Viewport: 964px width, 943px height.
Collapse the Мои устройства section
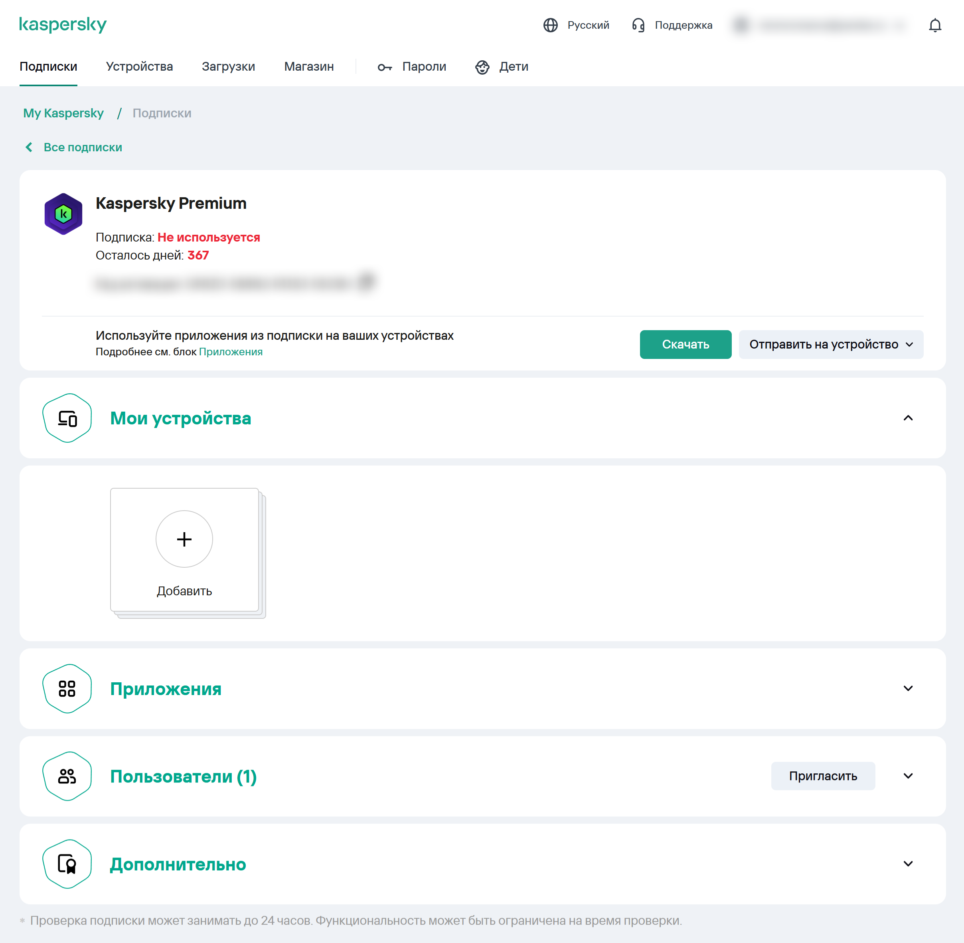point(908,418)
